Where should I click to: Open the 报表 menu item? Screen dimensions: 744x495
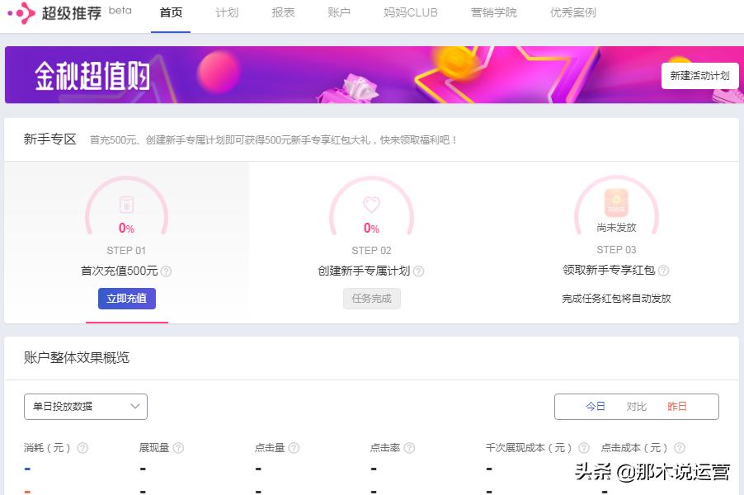(281, 12)
